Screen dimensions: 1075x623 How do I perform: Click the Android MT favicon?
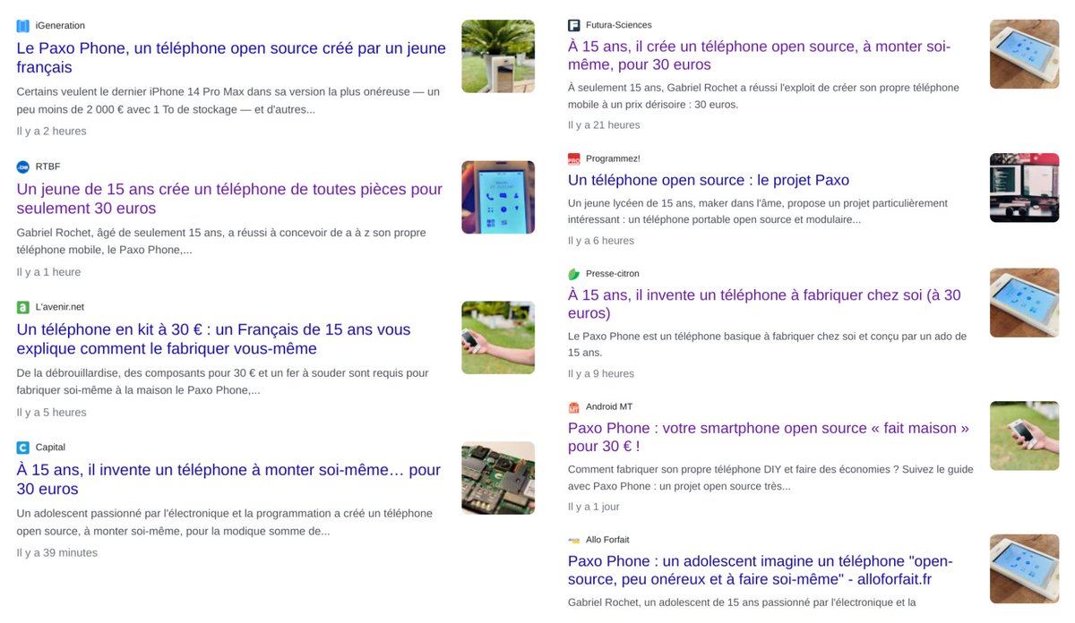pyautogui.click(x=574, y=407)
